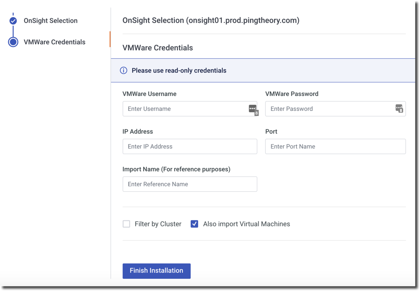Click the Enter Port Name field

335,147
